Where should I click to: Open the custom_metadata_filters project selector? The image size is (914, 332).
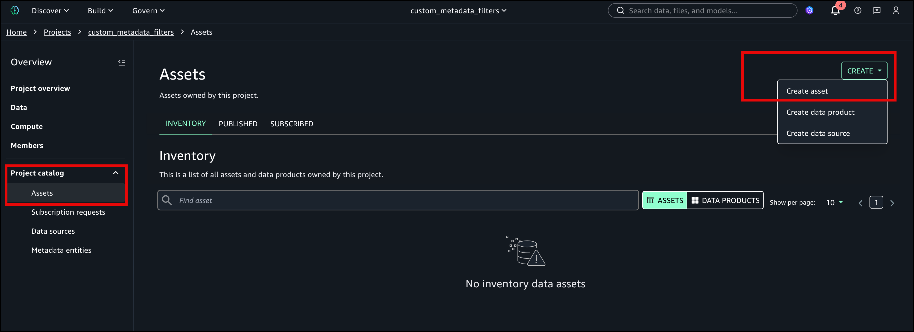(x=458, y=11)
